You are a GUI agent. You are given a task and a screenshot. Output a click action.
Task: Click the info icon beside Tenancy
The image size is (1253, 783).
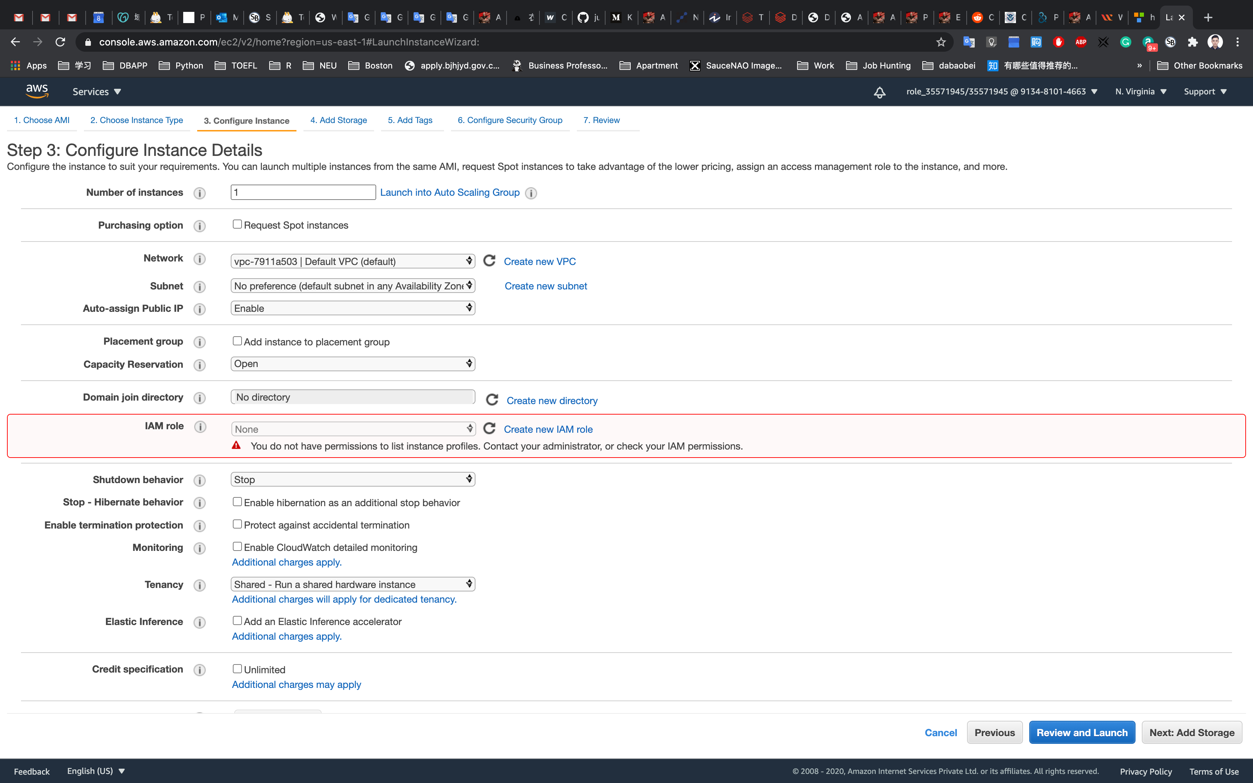199,585
